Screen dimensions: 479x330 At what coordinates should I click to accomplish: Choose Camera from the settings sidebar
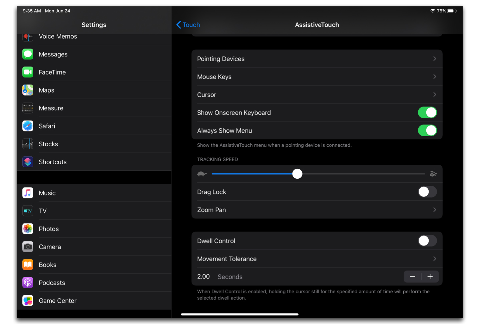tap(50, 247)
